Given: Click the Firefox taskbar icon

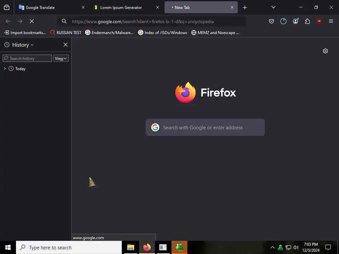Looking at the screenshot, I should [x=147, y=247].
